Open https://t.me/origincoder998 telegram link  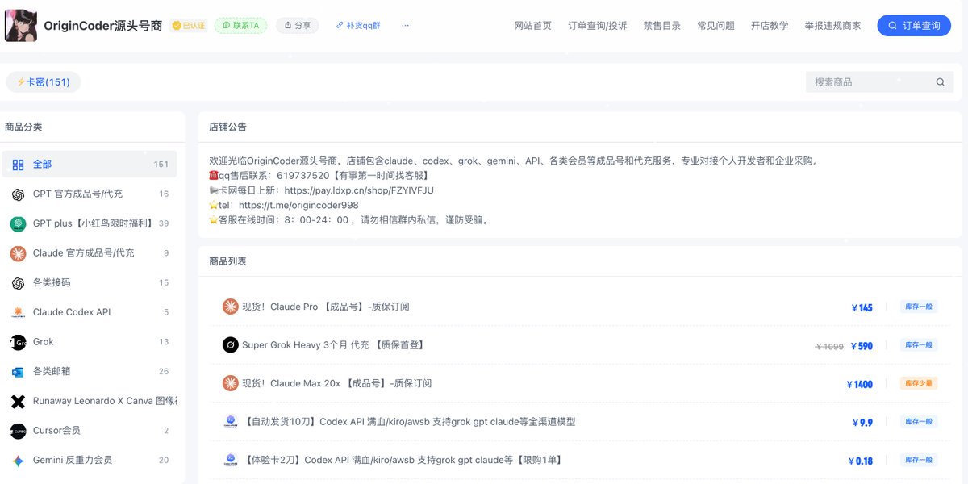tap(298, 205)
